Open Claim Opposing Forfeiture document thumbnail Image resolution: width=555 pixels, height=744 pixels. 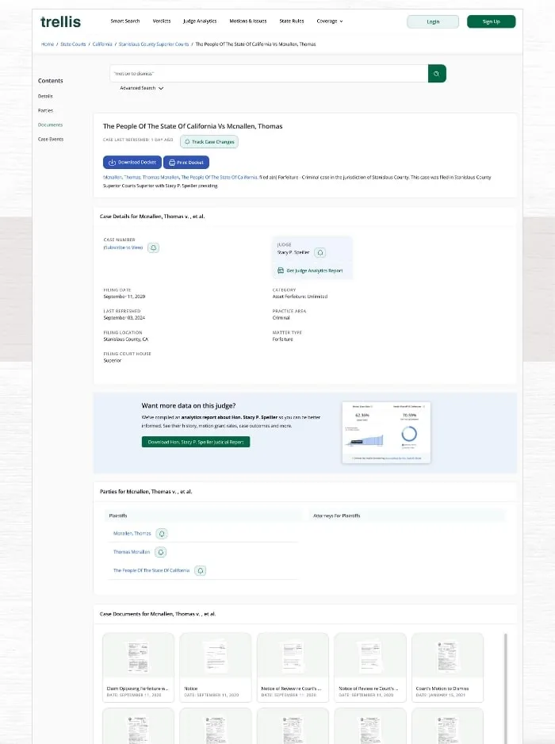coord(138,667)
